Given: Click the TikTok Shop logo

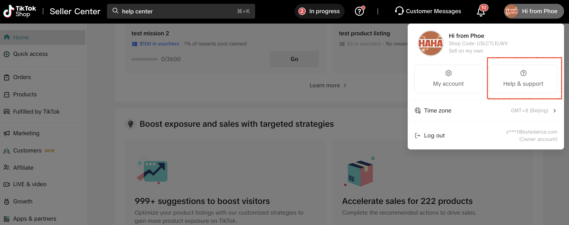Looking at the screenshot, I should click(x=20, y=11).
